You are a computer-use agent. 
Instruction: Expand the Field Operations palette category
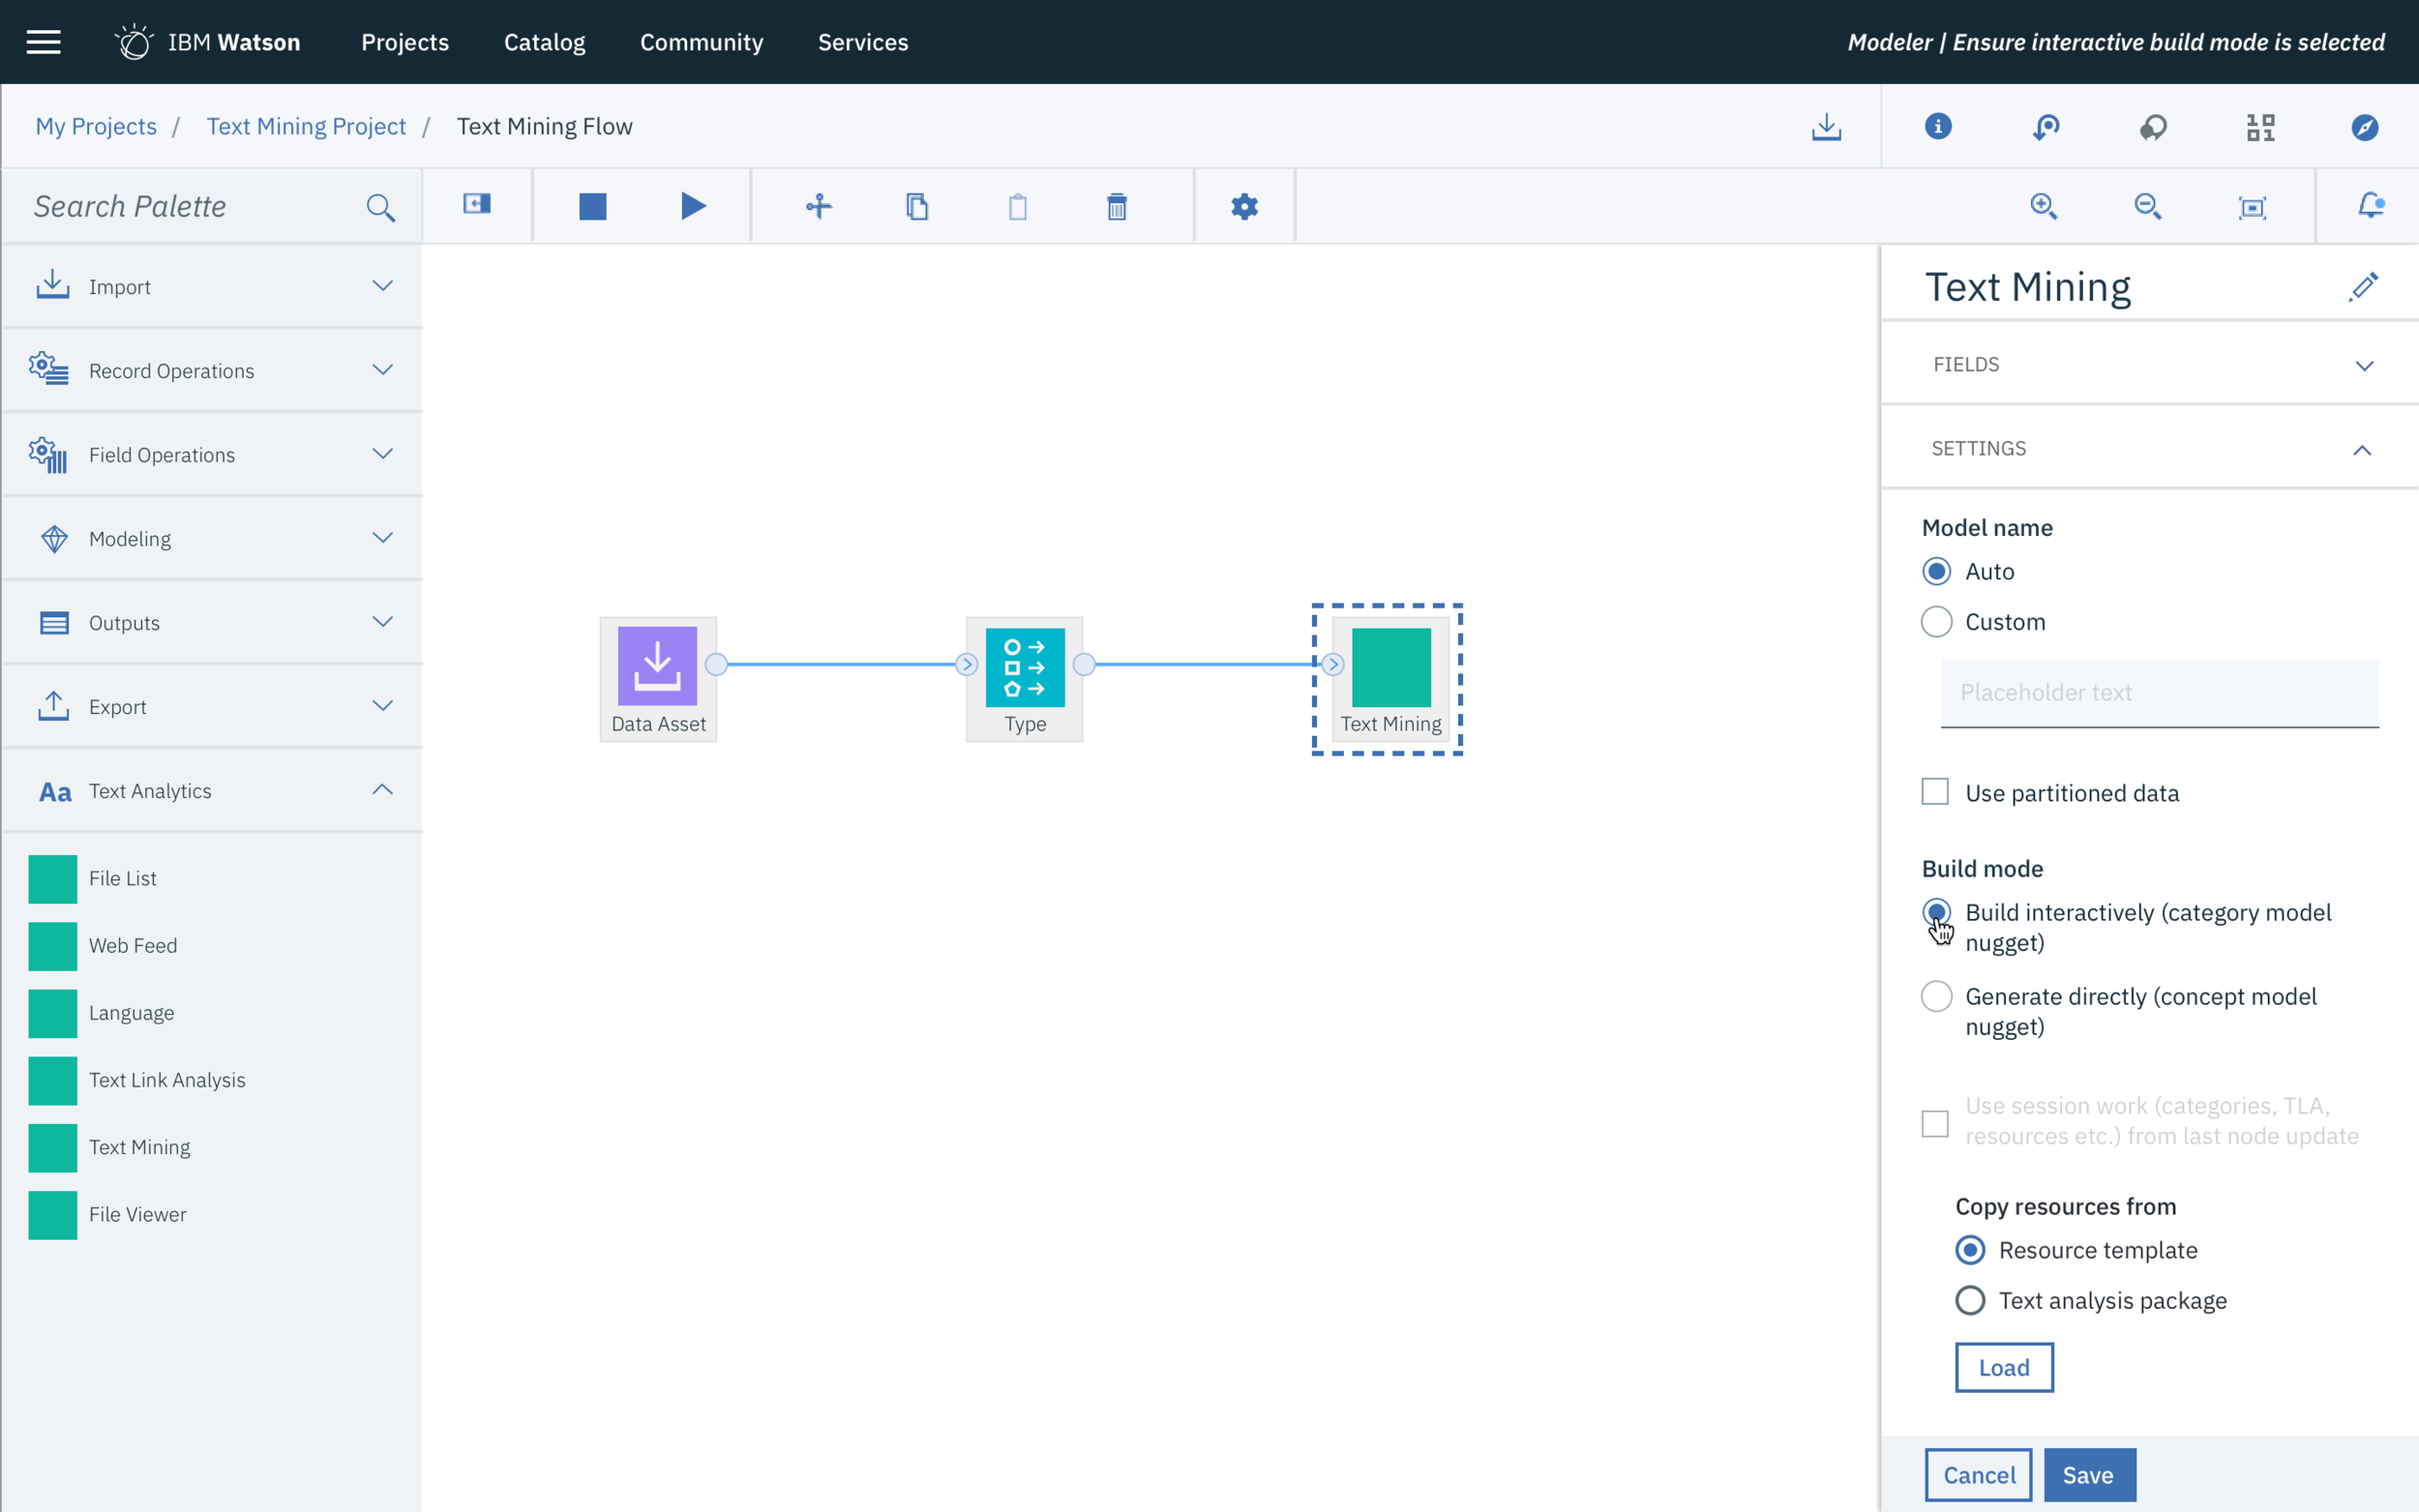[x=212, y=454]
